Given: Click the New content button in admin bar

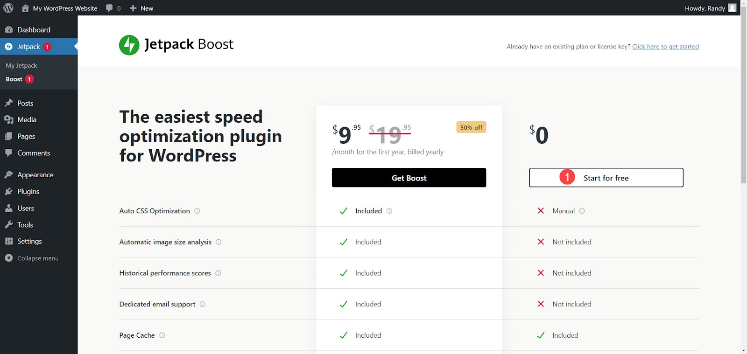Looking at the screenshot, I should point(141,8).
